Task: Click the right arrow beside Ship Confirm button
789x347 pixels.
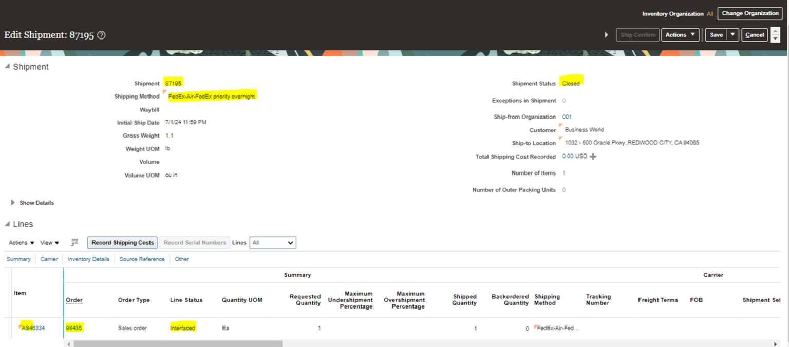Action: (x=606, y=34)
